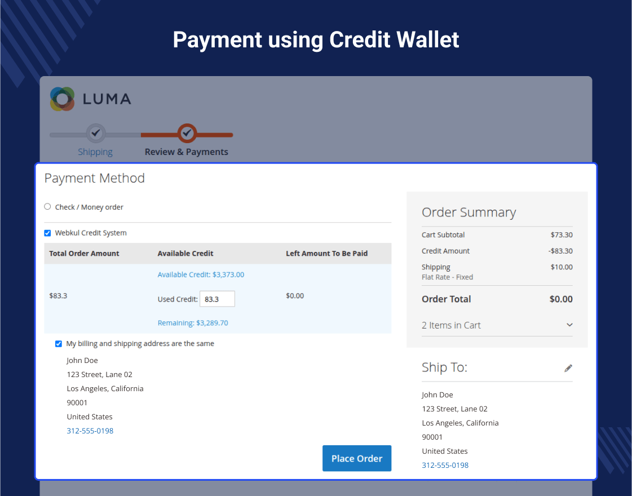Click the Place Order button
The width and height of the screenshot is (632, 496).
coord(357,458)
